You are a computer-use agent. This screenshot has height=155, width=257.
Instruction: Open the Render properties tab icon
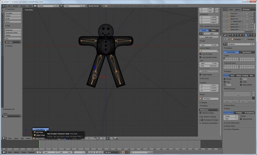230,35
